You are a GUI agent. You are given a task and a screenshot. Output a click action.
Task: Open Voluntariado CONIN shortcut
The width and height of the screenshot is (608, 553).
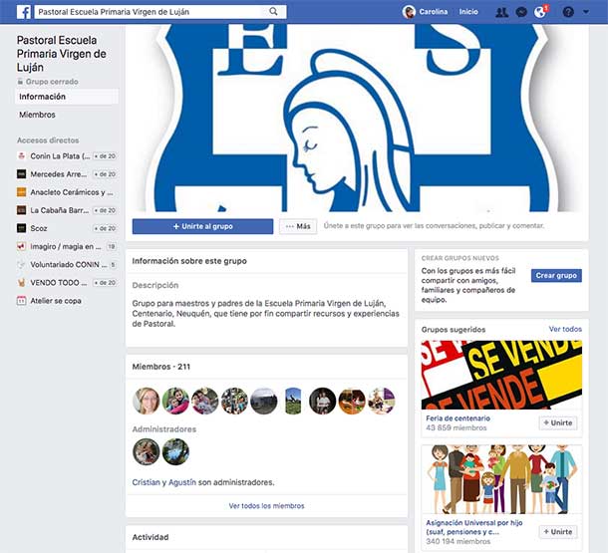[x=67, y=265]
